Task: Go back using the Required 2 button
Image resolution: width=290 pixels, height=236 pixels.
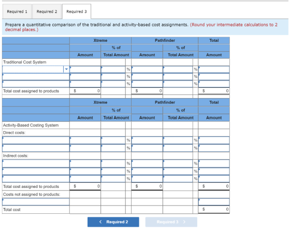Action: click(x=113, y=222)
